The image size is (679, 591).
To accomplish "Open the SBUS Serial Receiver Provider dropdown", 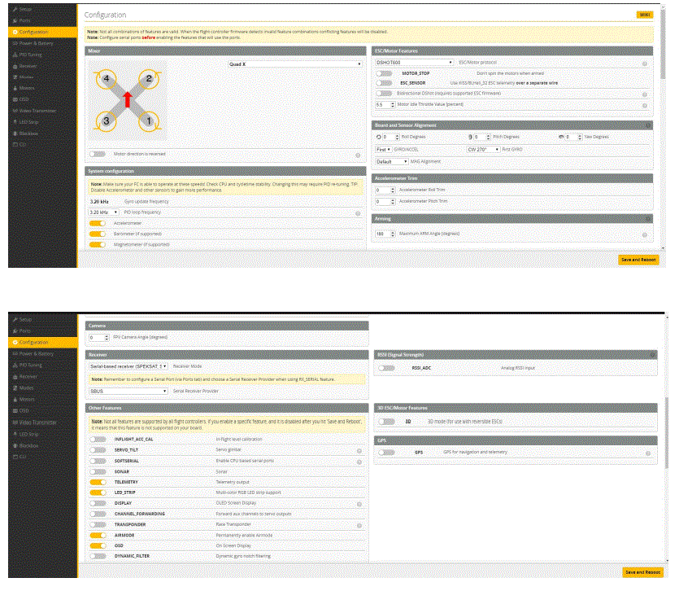I will 128,391.
